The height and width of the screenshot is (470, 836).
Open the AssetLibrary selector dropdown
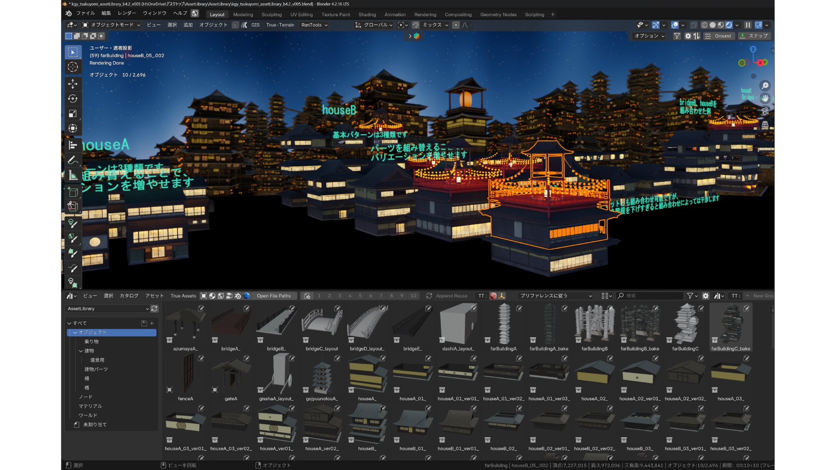(x=108, y=309)
